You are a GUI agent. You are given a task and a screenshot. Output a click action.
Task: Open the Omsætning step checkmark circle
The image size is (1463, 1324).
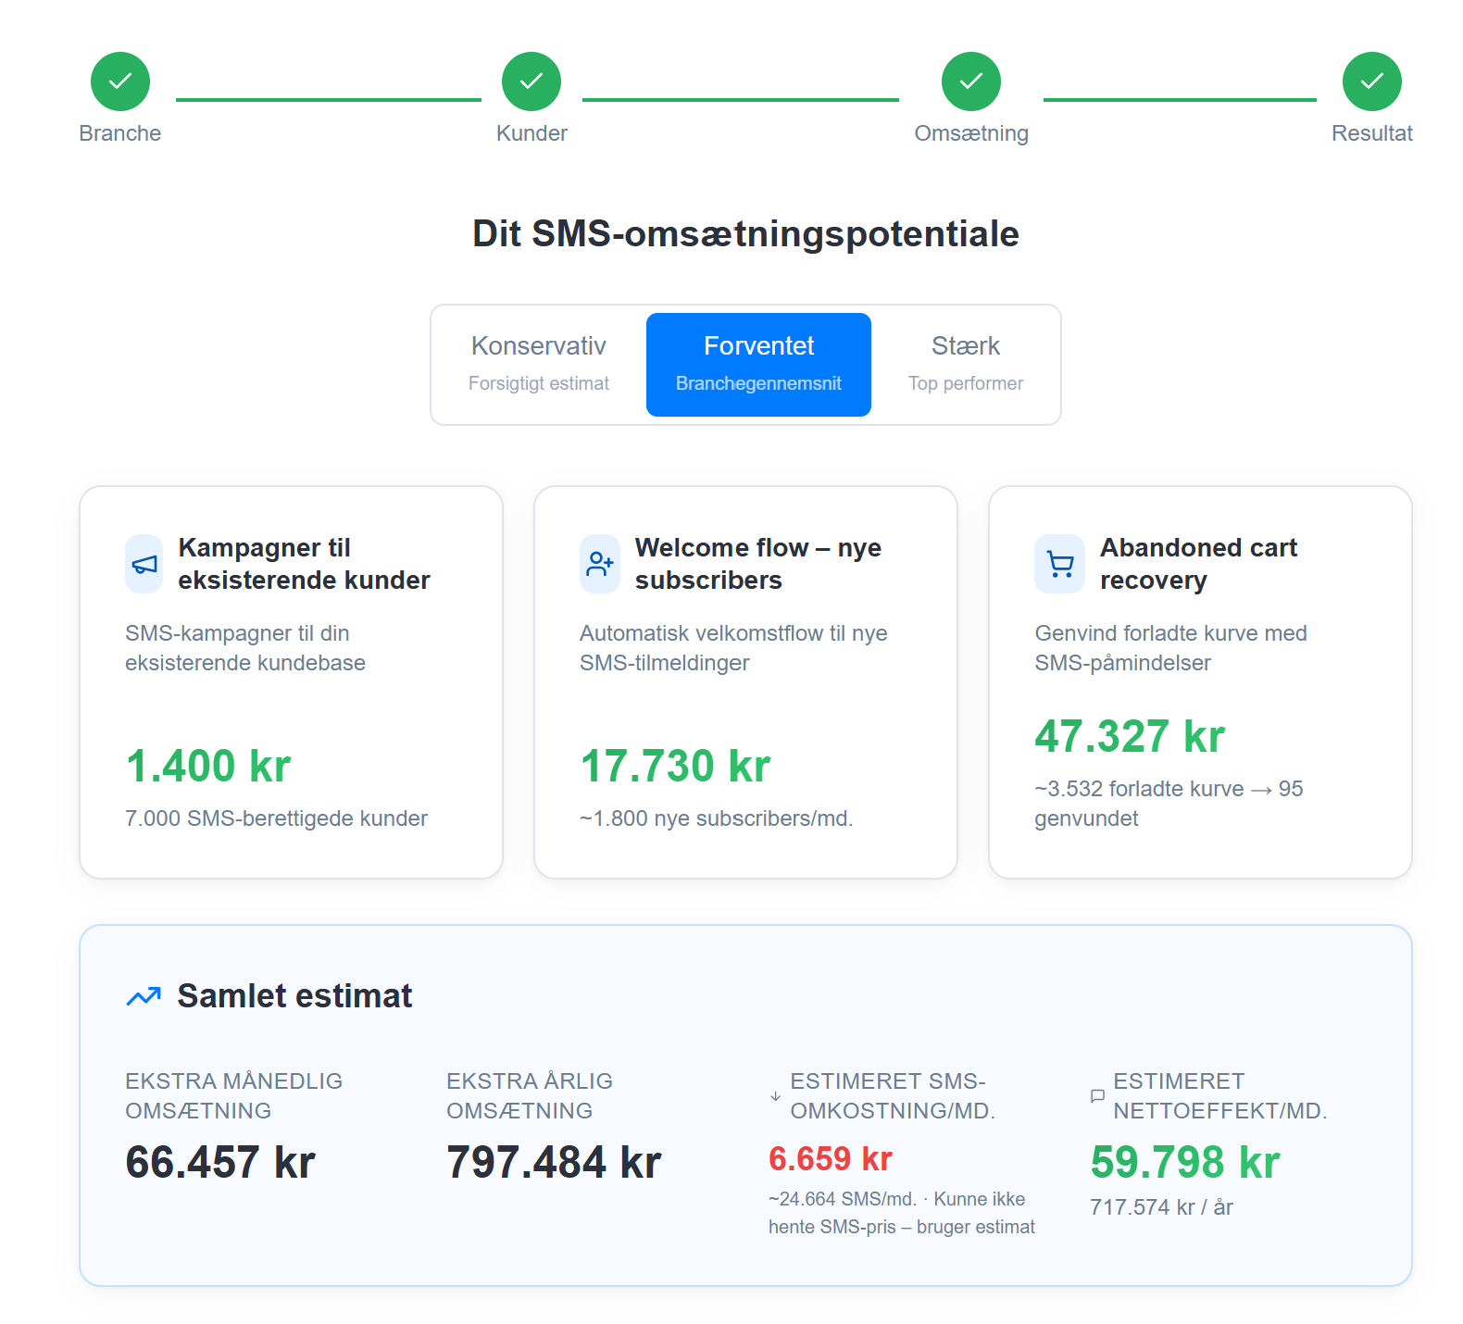(x=971, y=81)
